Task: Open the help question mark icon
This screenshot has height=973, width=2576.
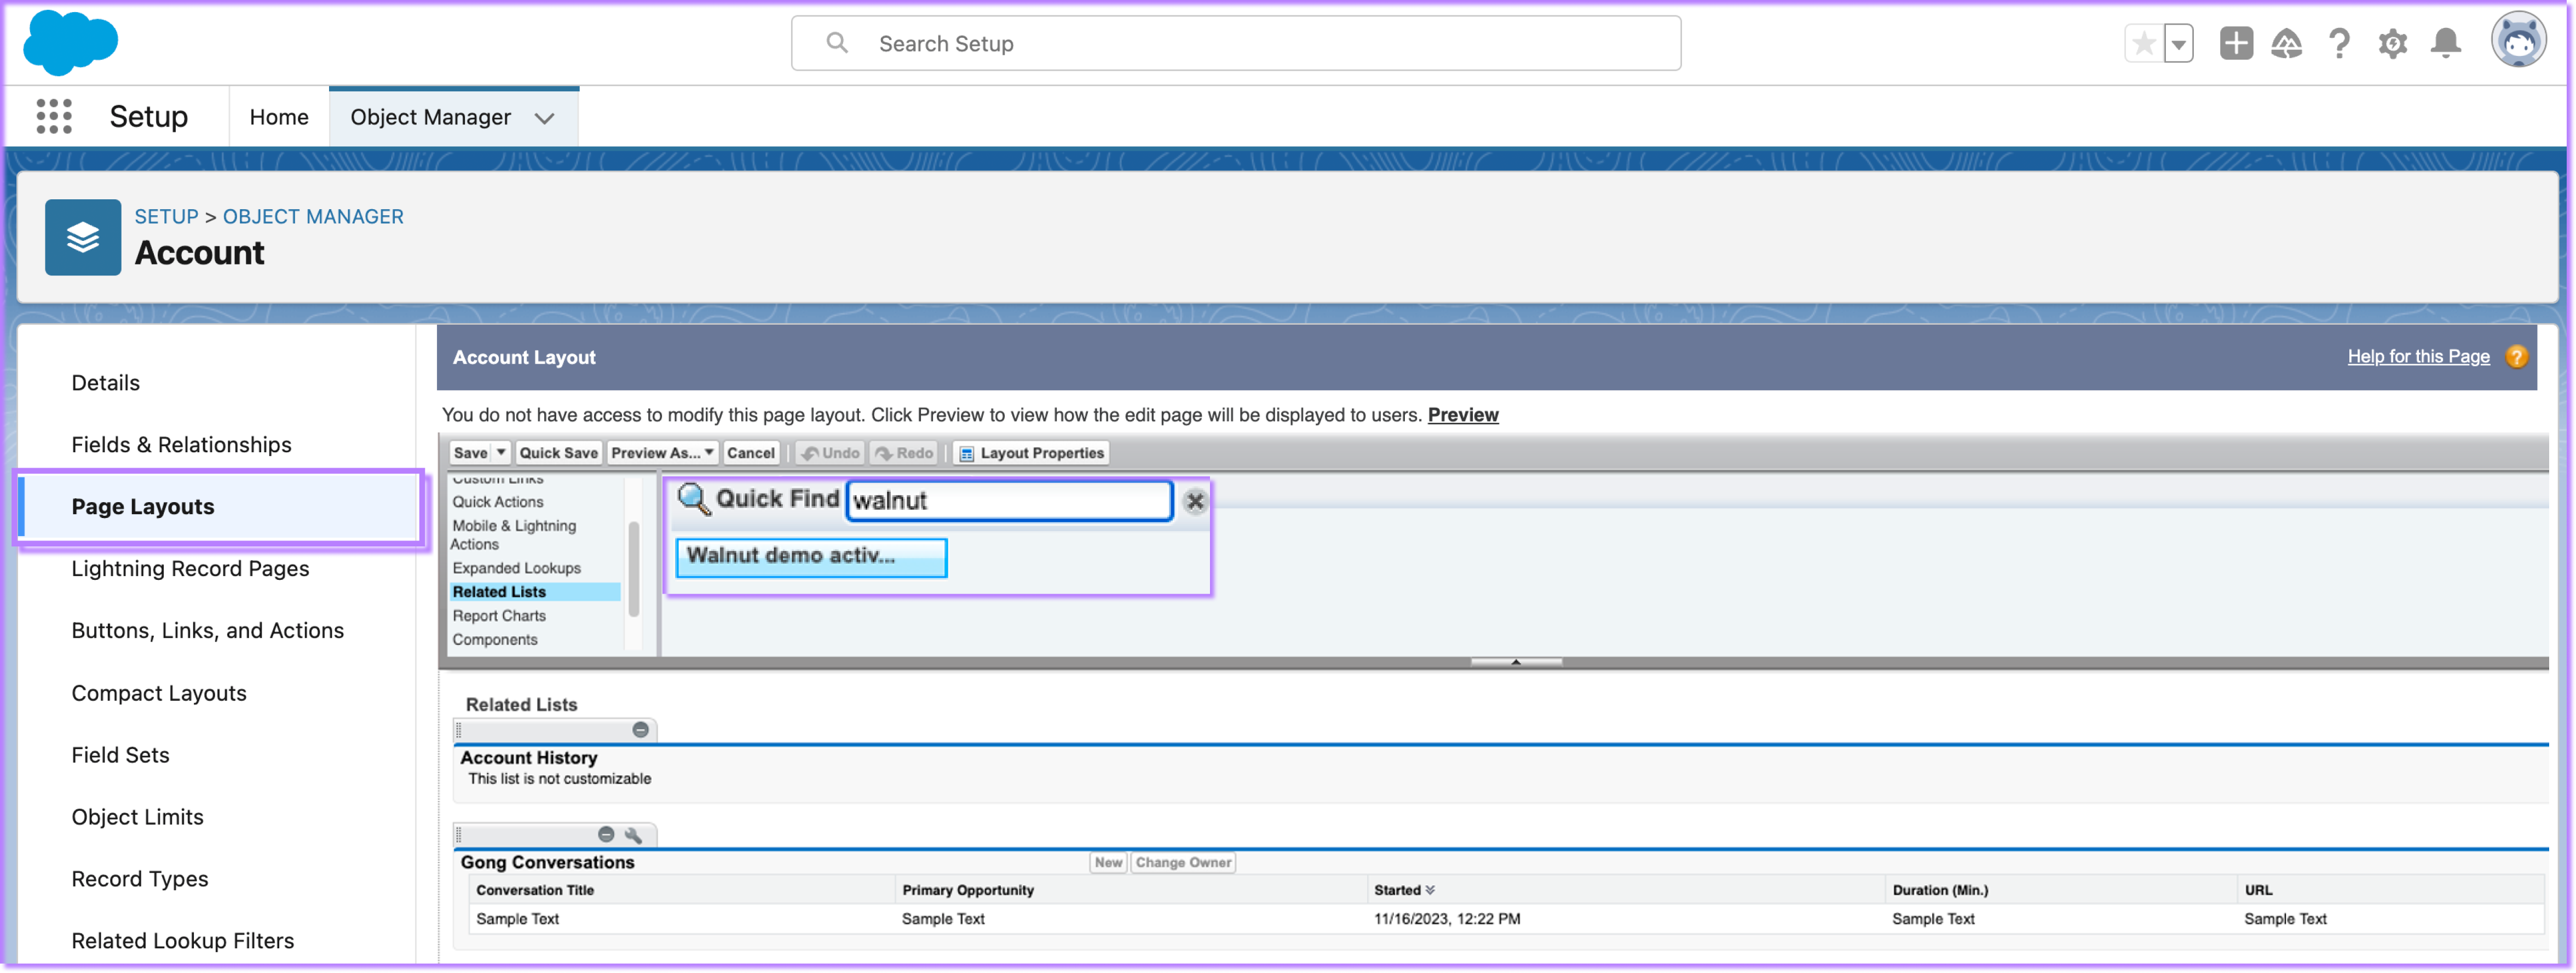Action: tap(2339, 43)
